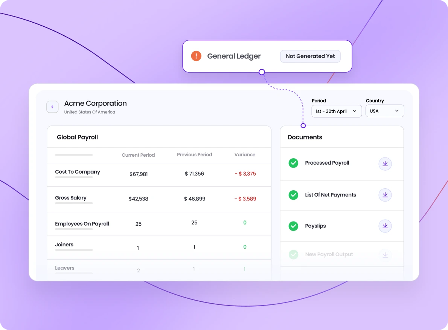Toggle the faded check on New Payroll Output

click(293, 255)
